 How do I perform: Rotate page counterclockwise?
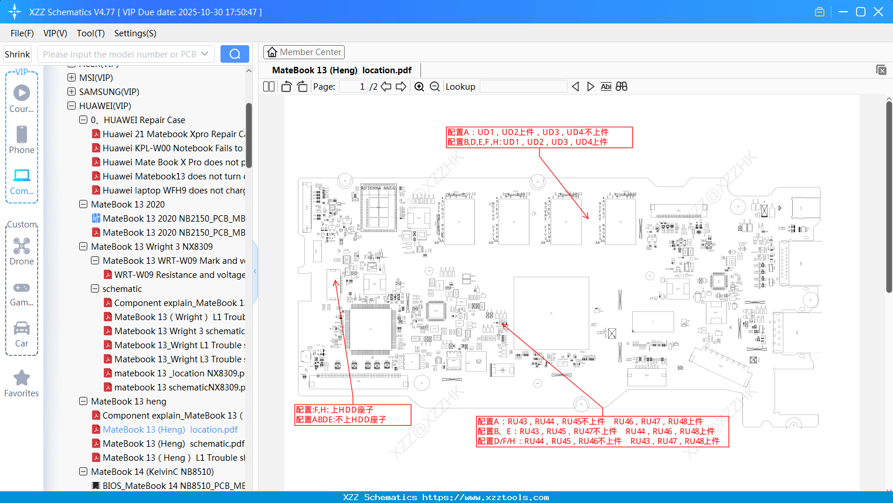tap(286, 87)
